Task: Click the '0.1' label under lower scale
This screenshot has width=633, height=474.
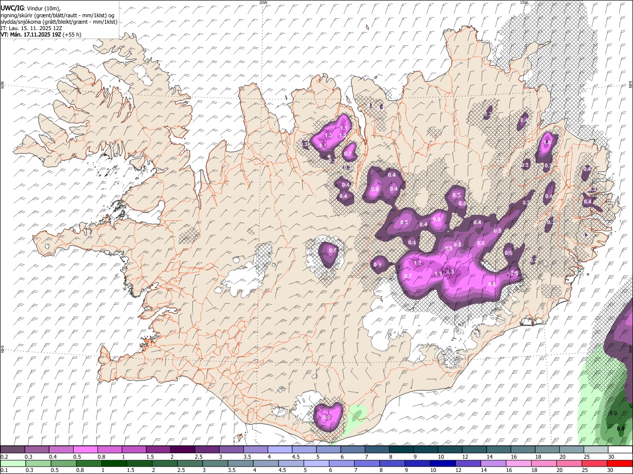Action: click(x=4, y=470)
